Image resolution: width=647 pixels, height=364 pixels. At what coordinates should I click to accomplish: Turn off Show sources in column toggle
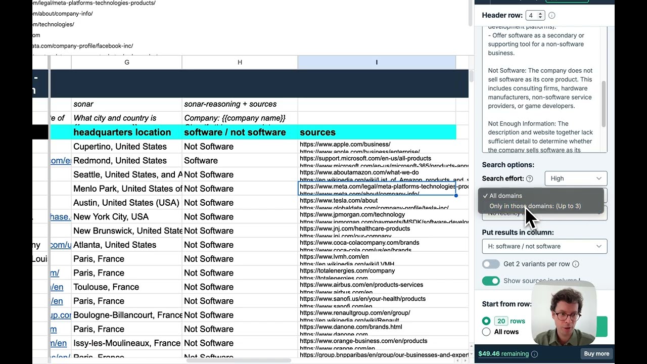490,281
